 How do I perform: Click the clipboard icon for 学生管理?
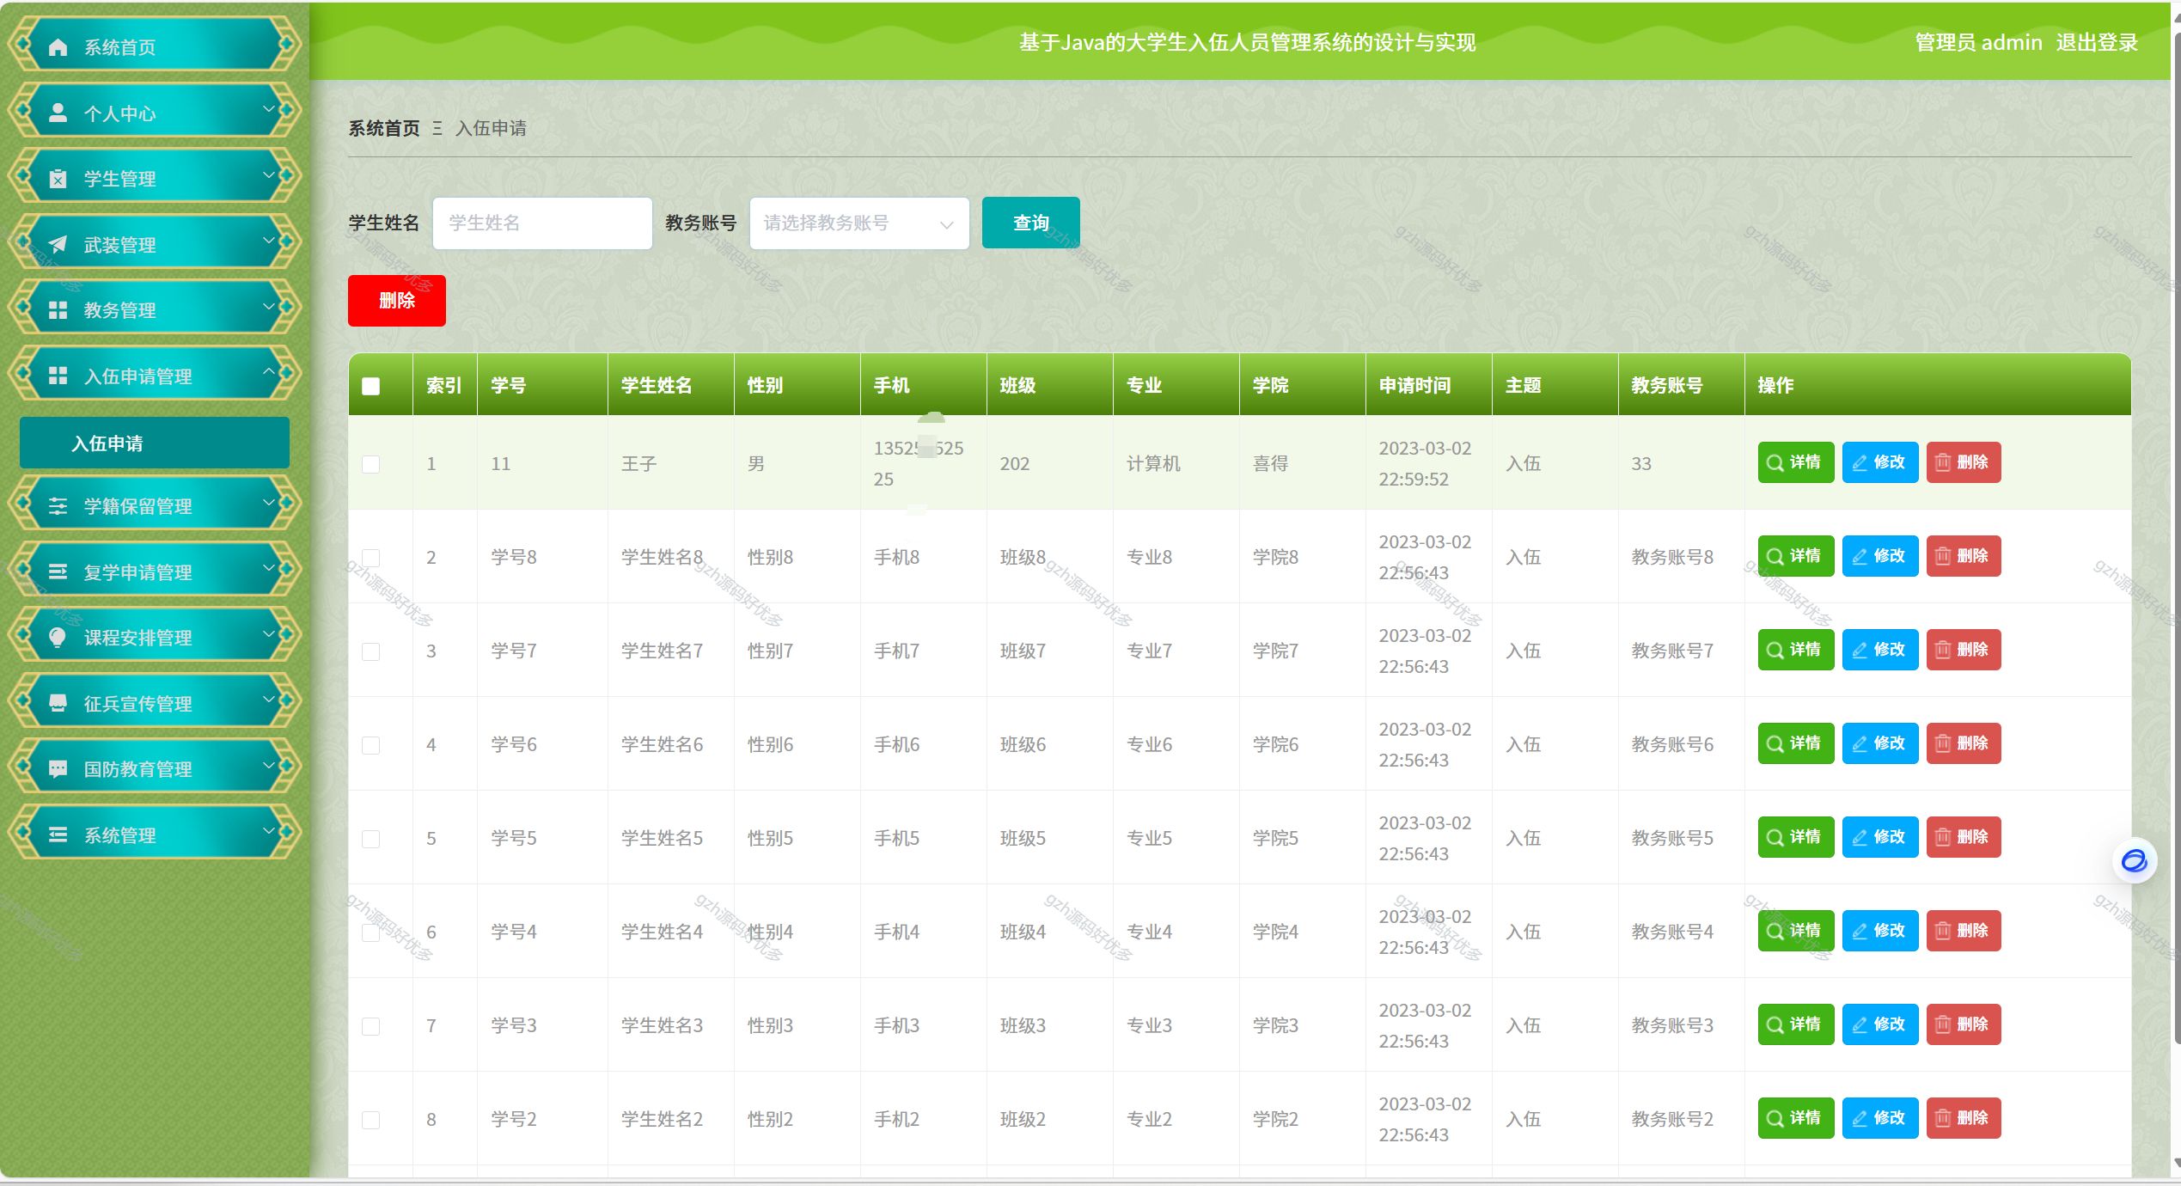(58, 179)
